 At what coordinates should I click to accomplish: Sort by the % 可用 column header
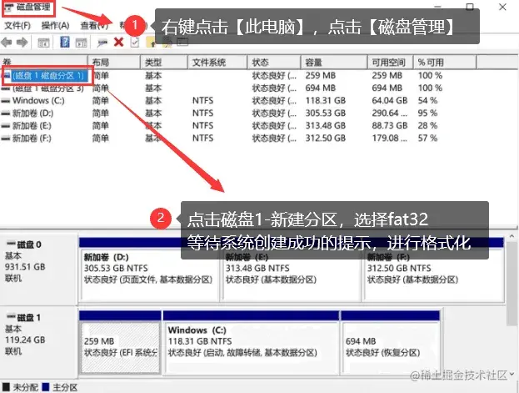tap(445, 62)
